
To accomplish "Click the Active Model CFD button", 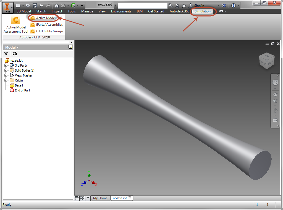I will 43,18.
